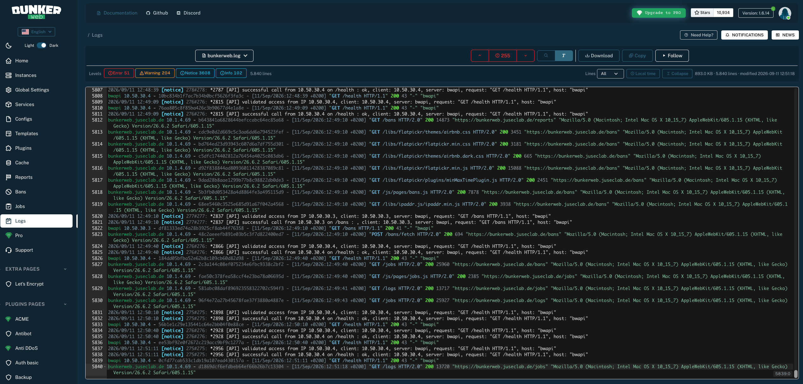Open NOTIFICATIONS panel
The height and width of the screenshot is (384, 803).
pos(744,35)
